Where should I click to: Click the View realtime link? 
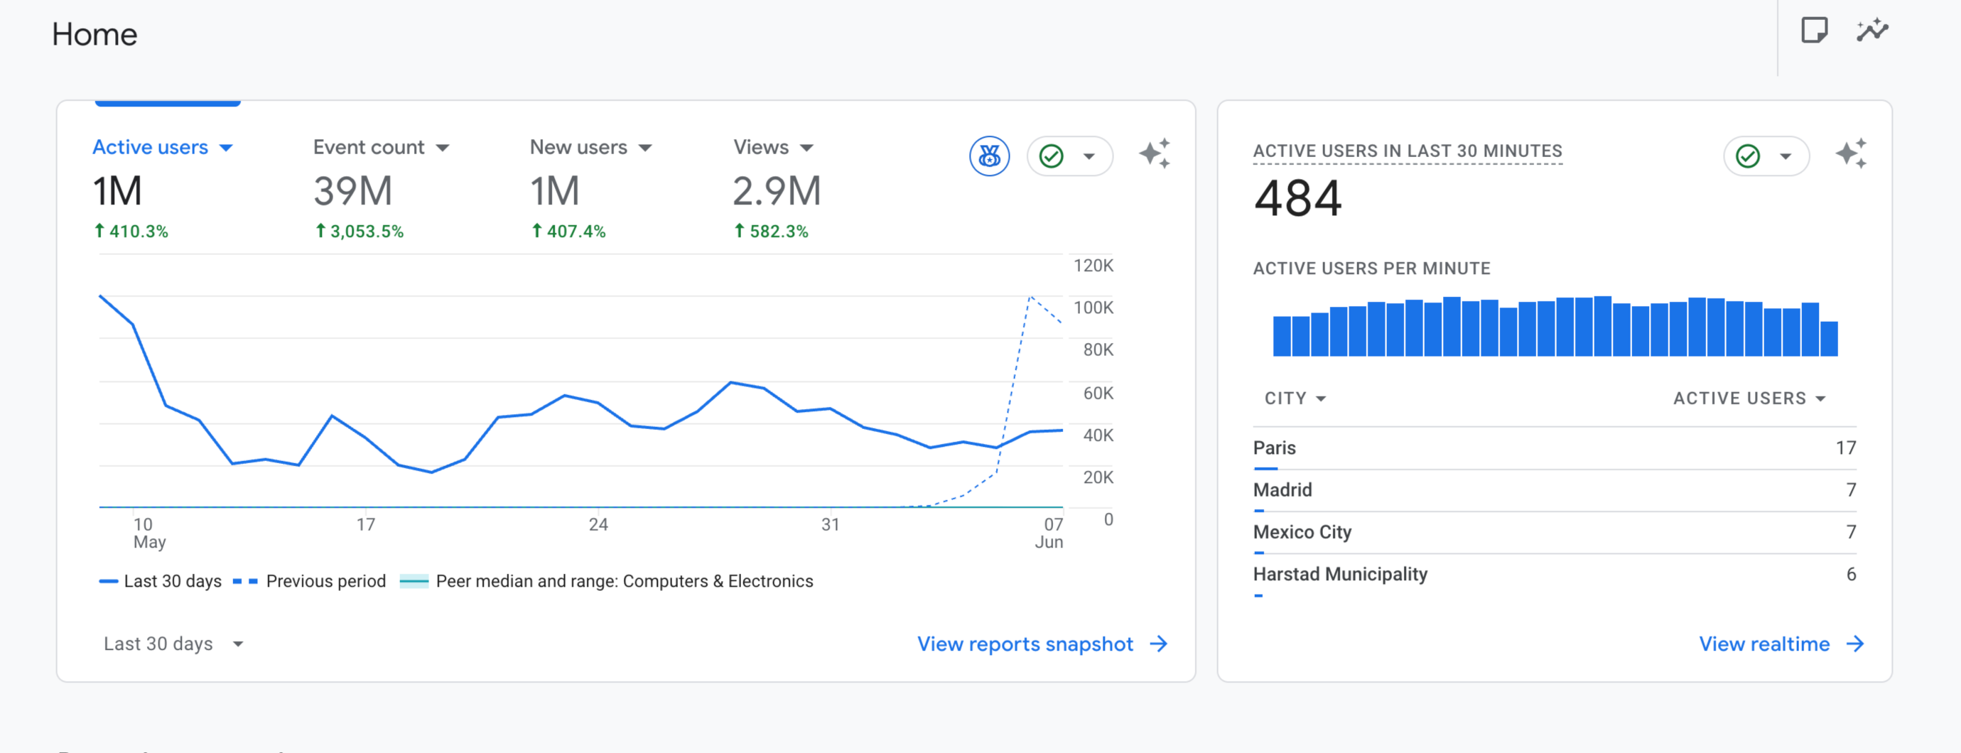point(1781,644)
